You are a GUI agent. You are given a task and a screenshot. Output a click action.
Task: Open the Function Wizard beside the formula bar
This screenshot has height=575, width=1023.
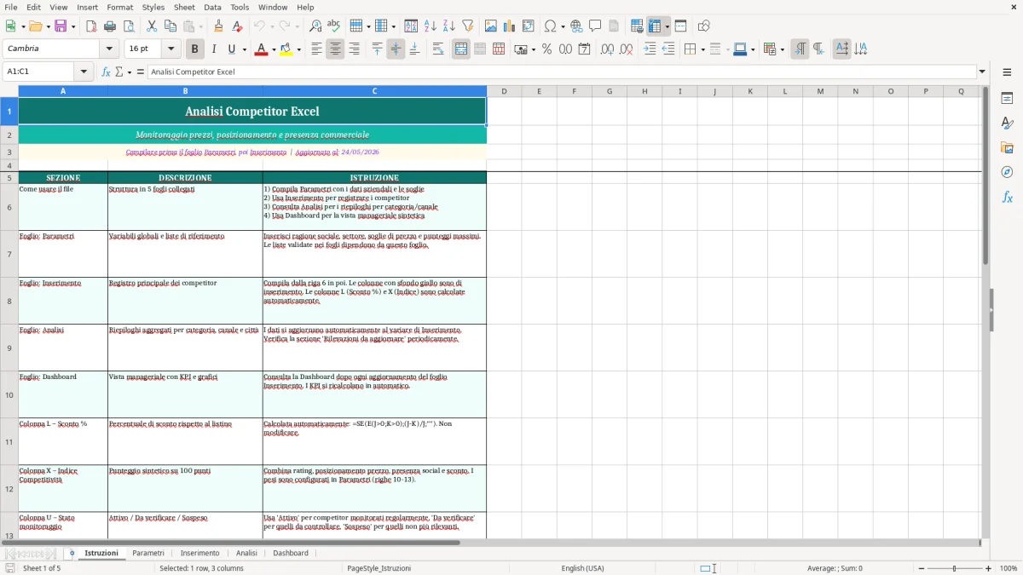107,72
